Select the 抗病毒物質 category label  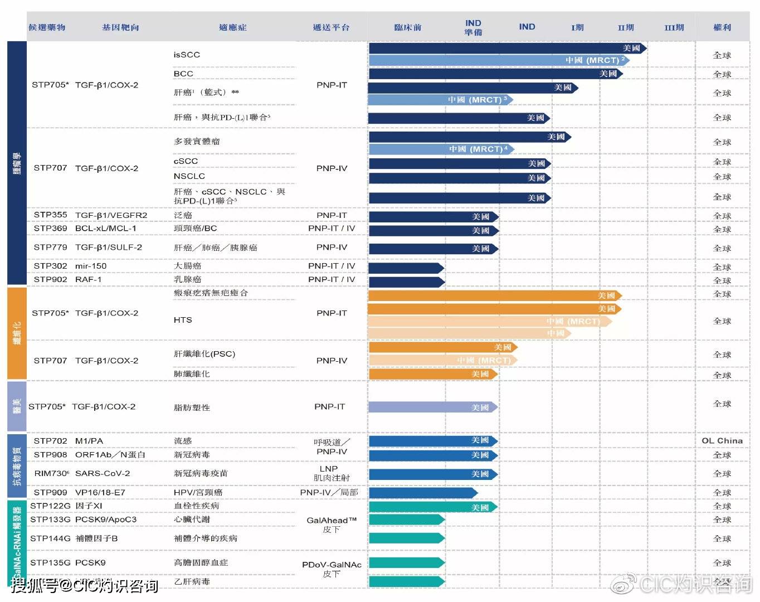coord(17,466)
